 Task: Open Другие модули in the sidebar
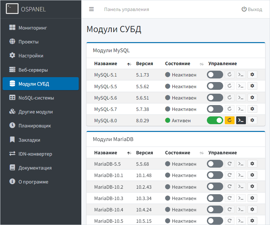[41, 112]
